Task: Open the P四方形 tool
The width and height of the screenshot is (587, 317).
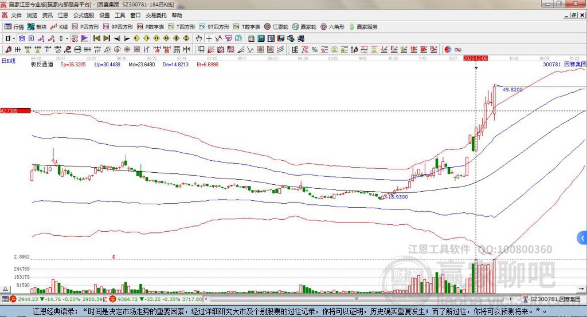Action: pyautogui.click(x=85, y=27)
